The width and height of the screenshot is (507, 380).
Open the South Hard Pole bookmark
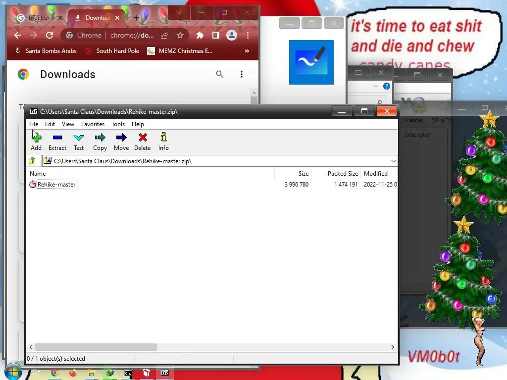tap(112, 51)
